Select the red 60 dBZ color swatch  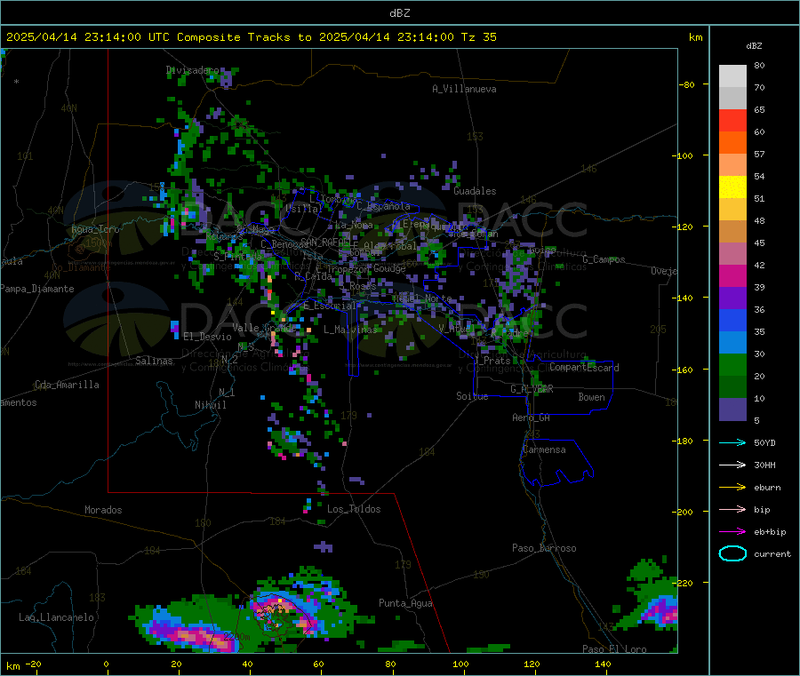pos(732,120)
